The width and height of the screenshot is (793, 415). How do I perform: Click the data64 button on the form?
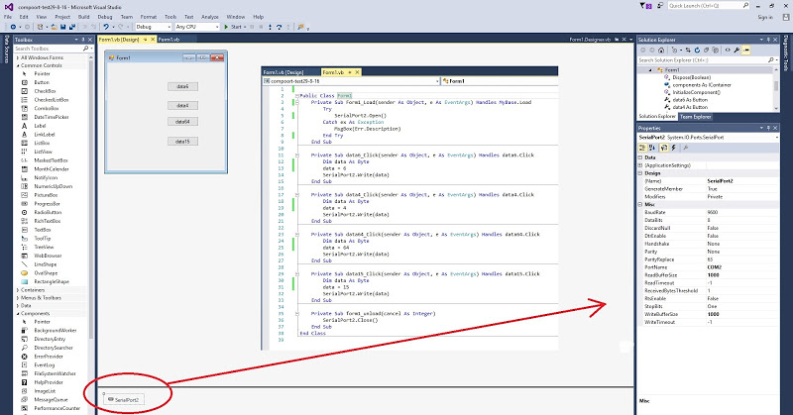(x=181, y=122)
